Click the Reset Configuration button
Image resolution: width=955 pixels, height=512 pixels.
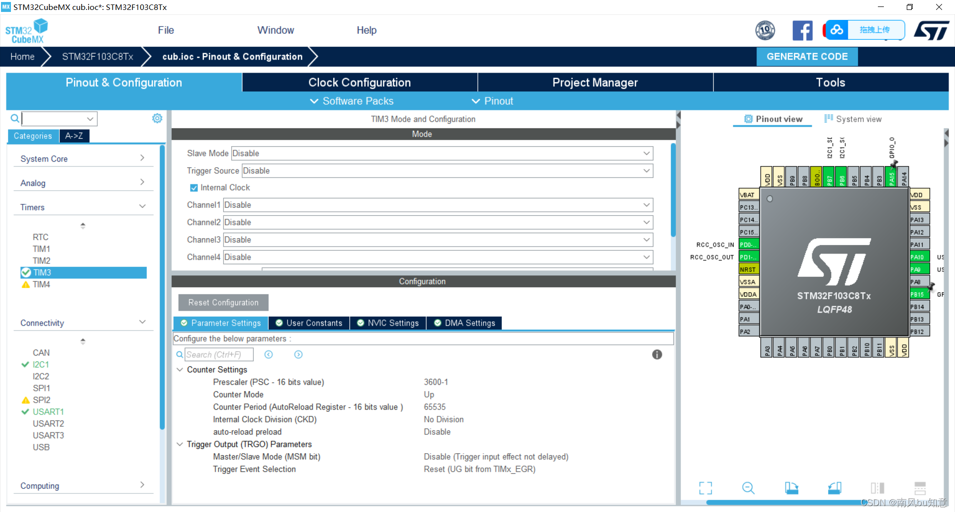tap(223, 302)
